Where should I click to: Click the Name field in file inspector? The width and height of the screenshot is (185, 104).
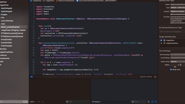coord(177,5)
